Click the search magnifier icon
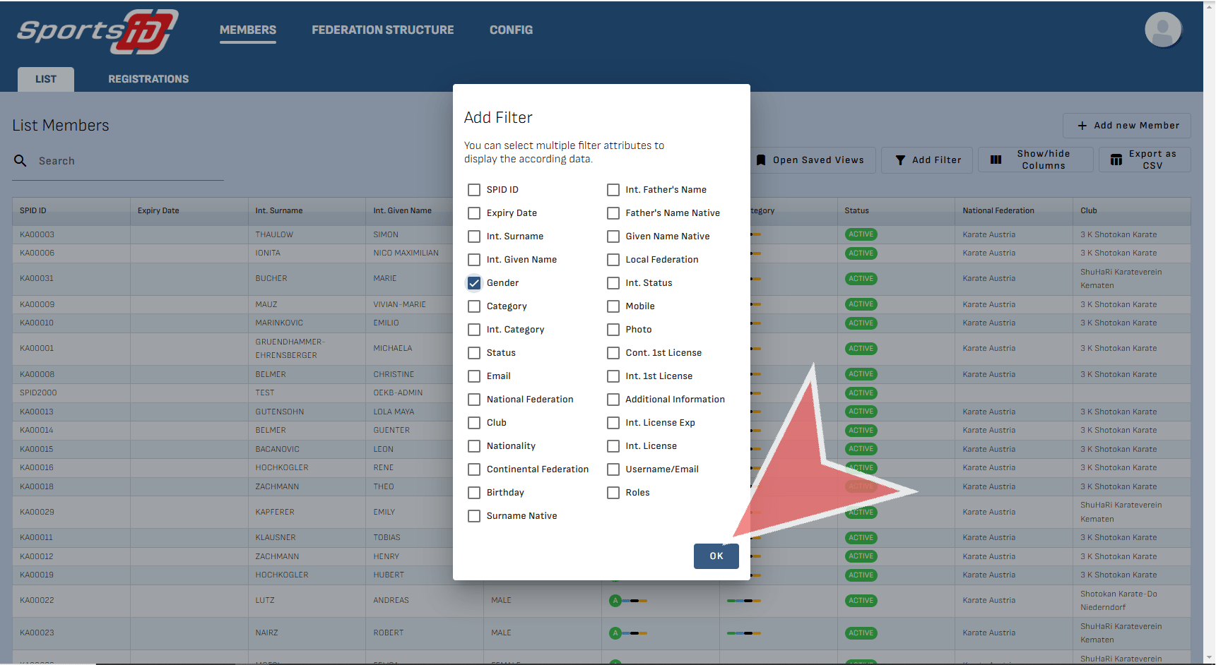 20,161
